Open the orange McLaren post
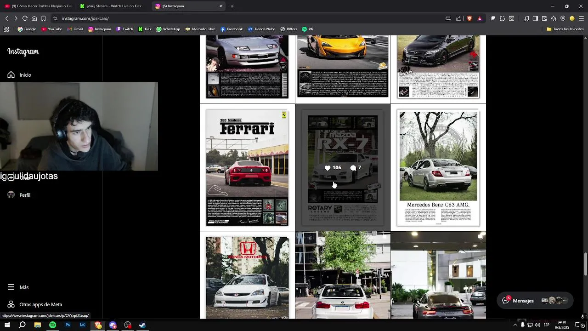The width and height of the screenshot is (588, 331). pos(343,69)
